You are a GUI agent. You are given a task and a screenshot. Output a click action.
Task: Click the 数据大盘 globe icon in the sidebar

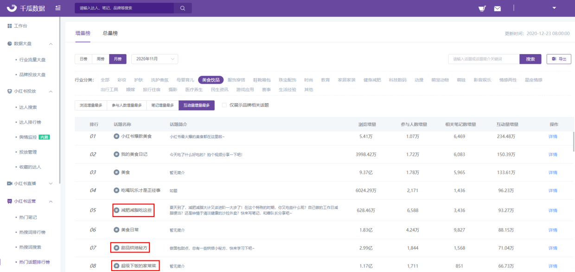(9, 44)
